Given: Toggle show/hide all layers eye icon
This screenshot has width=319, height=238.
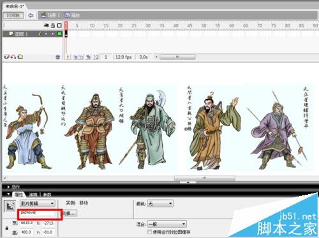Looking at the screenshot, I should click(46, 25).
